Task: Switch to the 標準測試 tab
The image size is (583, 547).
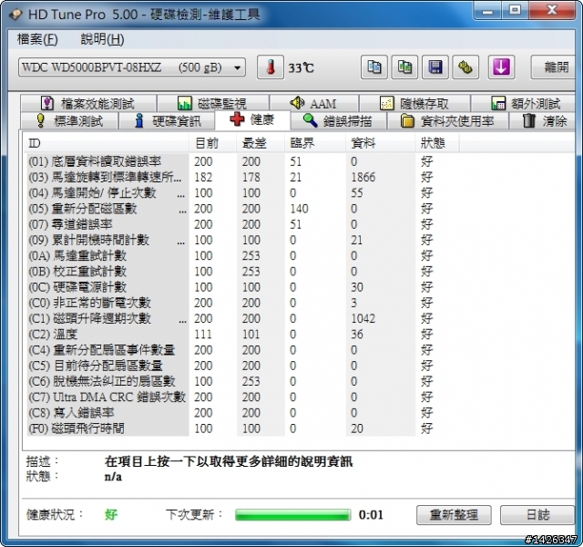Action: point(69,121)
